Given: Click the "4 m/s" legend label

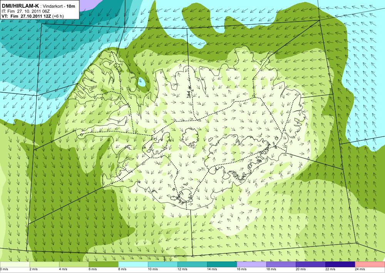Looking at the screenshot, I should [x=63, y=269].
